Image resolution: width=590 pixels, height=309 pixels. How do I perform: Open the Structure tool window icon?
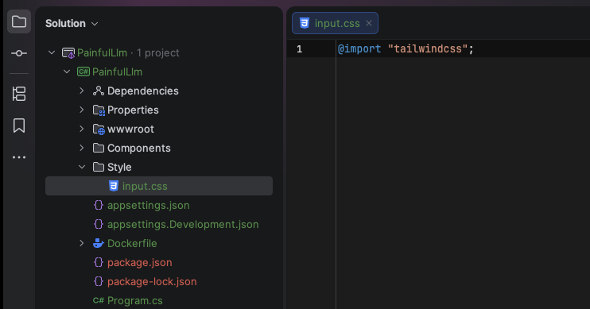point(19,94)
